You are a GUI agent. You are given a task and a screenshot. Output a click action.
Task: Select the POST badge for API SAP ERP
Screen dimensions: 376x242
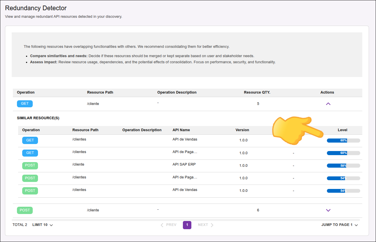(x=30, y=165)
